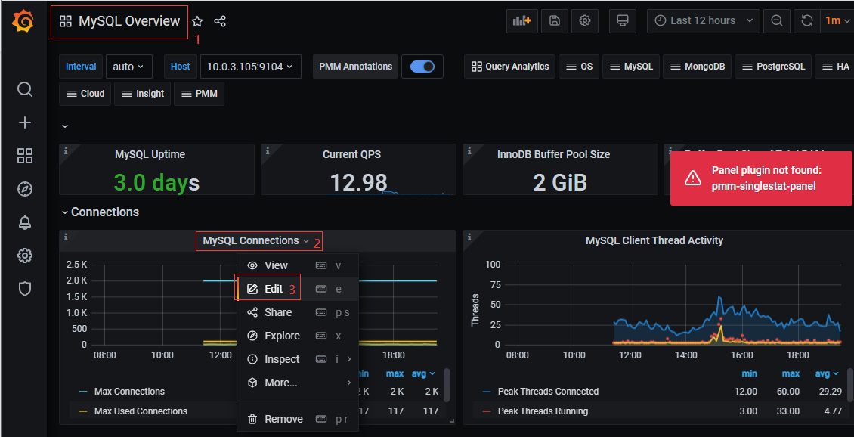
Task: Click the Create plus icon in sidebar
Action: (25, 122)
